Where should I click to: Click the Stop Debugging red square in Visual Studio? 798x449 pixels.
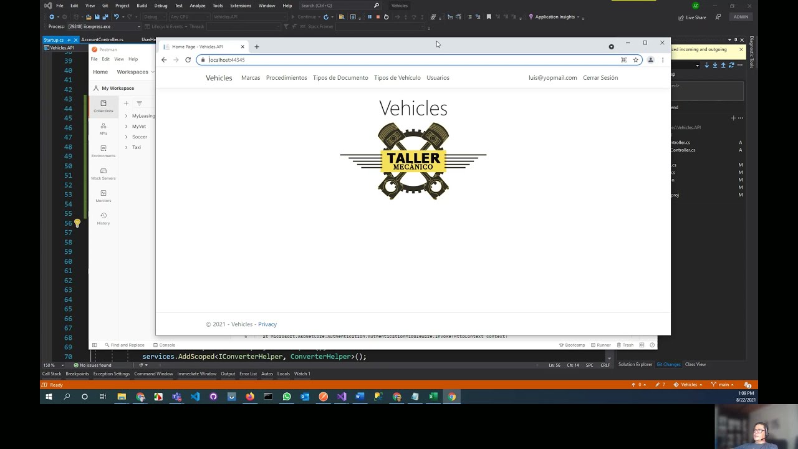378,17
